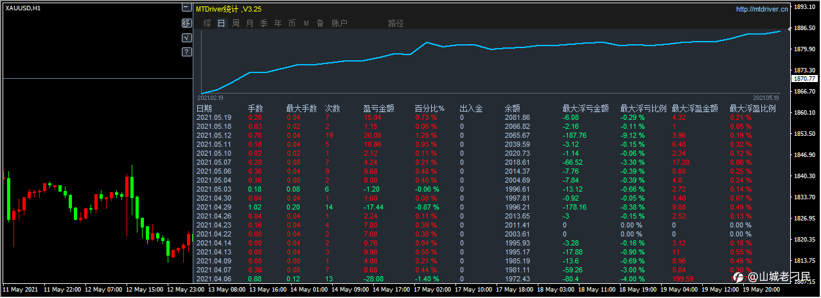The height and width of the screenshot is (298, 821).
Task: Collapse the panel with the minus icon
Action: [x=186, y=8]
